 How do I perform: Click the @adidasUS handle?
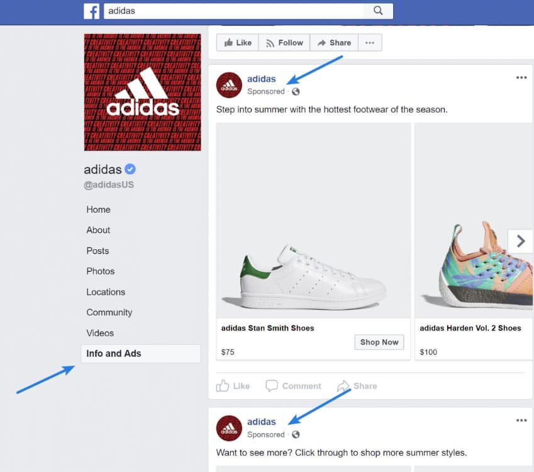coord(109,185)
